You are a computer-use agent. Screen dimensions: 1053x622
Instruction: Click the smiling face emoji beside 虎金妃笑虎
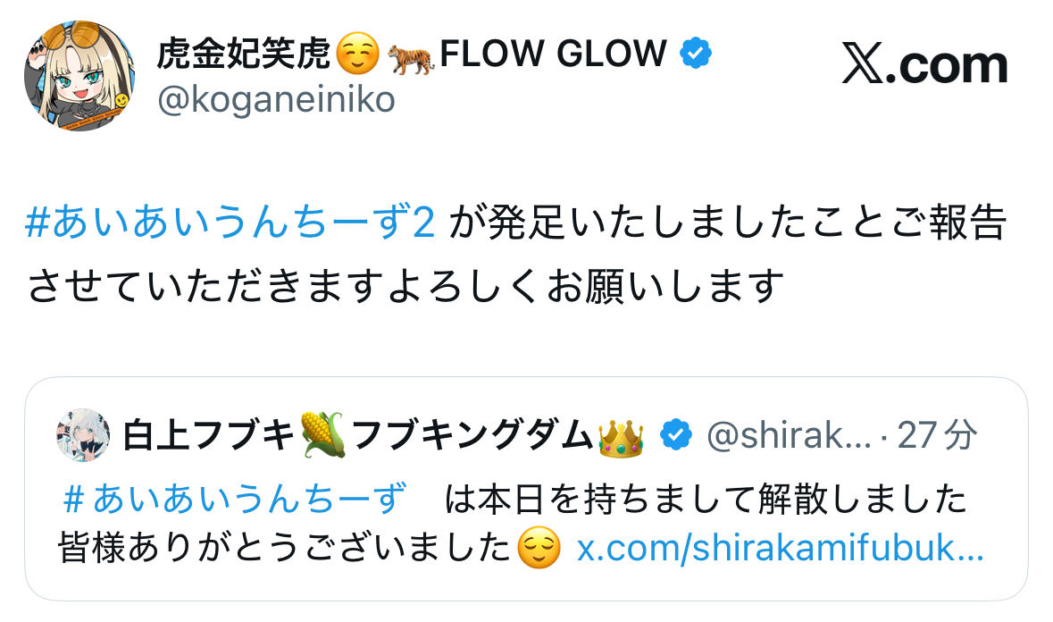pos(358,56)
